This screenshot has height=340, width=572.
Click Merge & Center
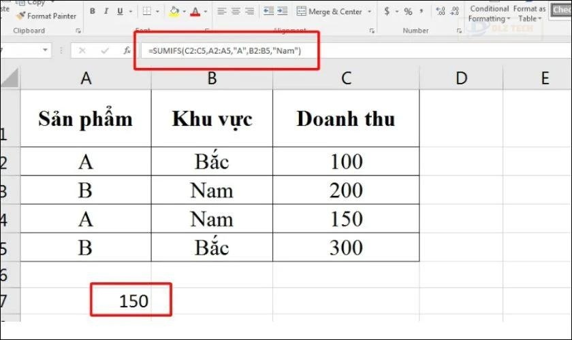[x=329, y=12]
